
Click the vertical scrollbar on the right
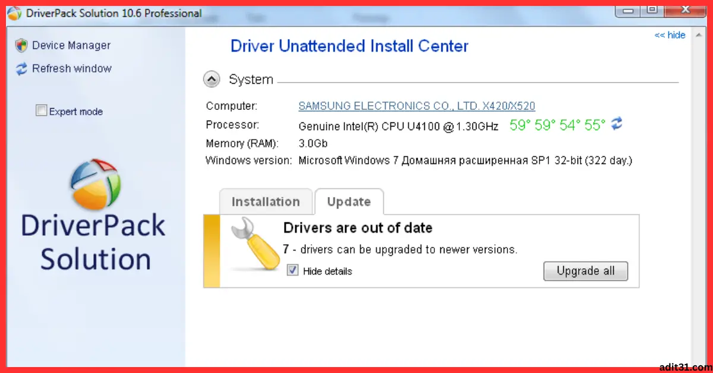(x=698, y=196)
